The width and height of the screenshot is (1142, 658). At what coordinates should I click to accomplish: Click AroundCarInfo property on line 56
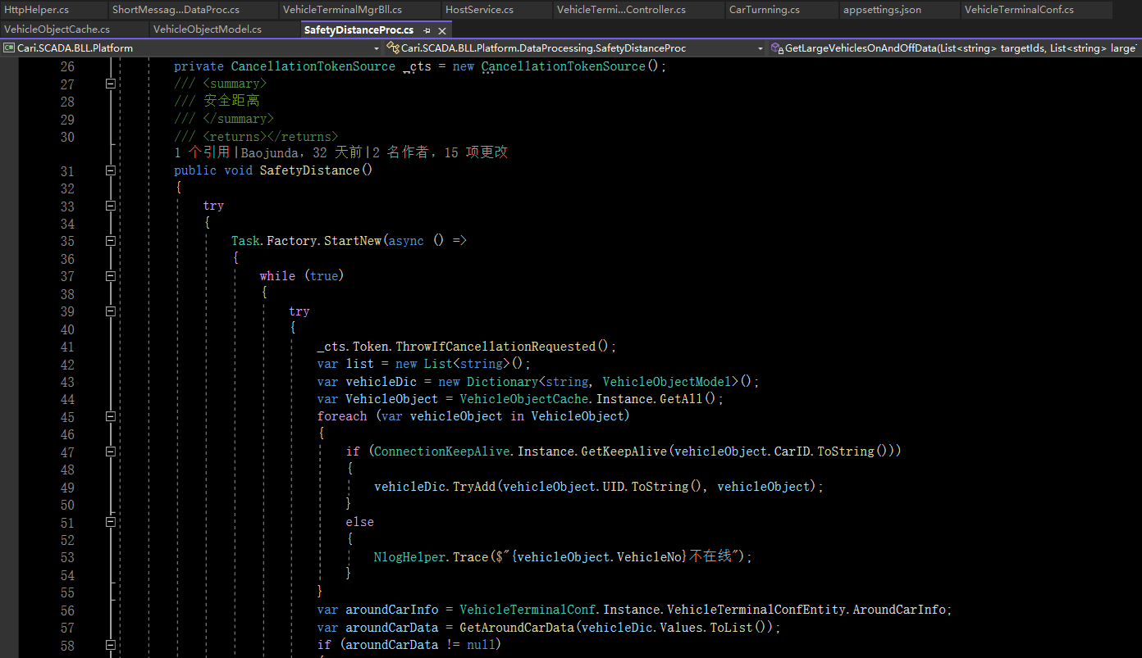click(900, 610)
